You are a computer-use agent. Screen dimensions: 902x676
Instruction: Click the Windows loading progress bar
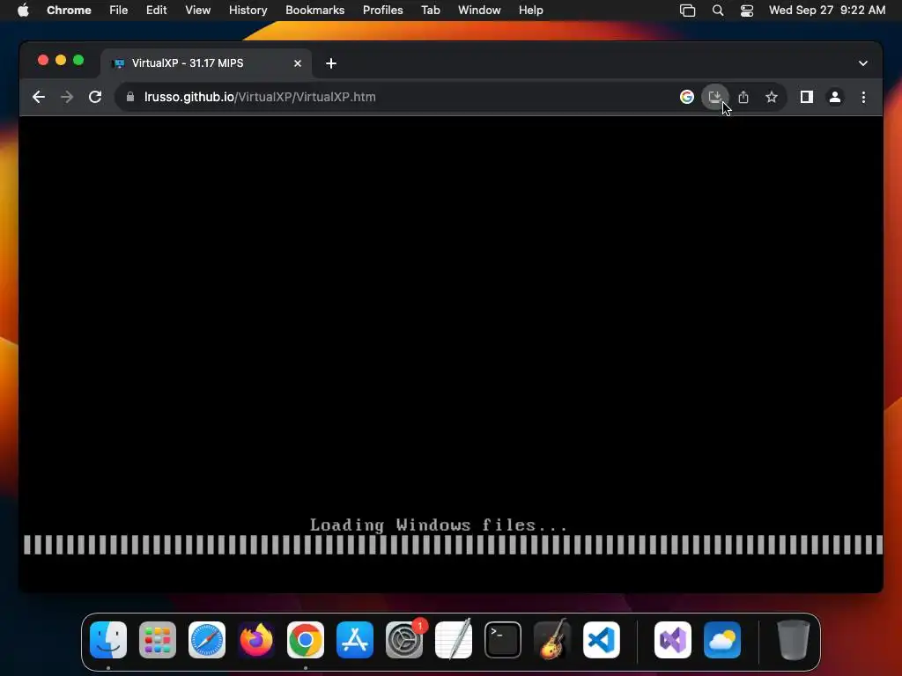[453, 545]
